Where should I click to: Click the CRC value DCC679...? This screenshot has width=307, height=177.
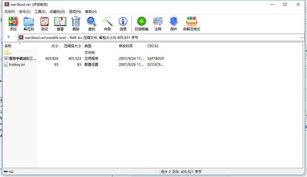155,64
